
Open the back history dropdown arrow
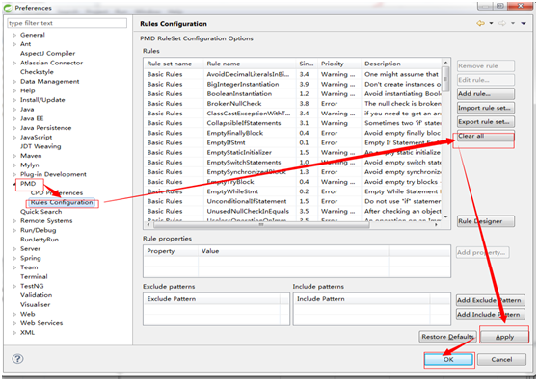[x=491, y=23]
